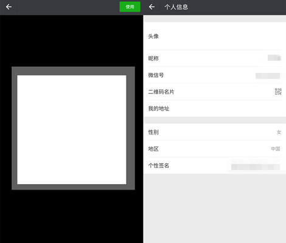Image resolution: width=286 pixels, height=243 pixels.
Task: Click the 女 gender value
Action: (279, 132)
